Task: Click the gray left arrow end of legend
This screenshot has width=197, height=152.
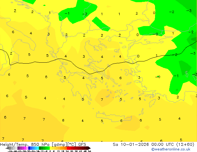Action: point(7,148)
